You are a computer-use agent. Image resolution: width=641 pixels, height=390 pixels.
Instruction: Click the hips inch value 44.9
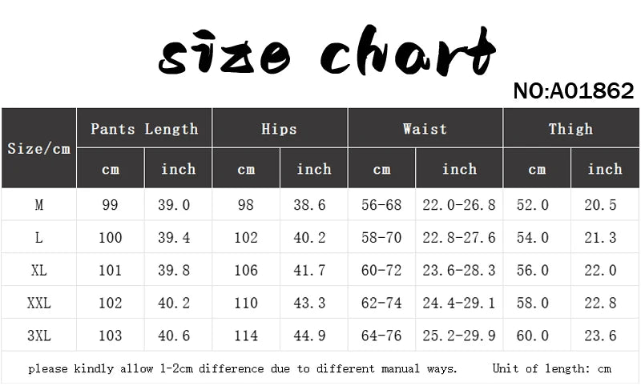pyautogui.click(x=313, y=336)
